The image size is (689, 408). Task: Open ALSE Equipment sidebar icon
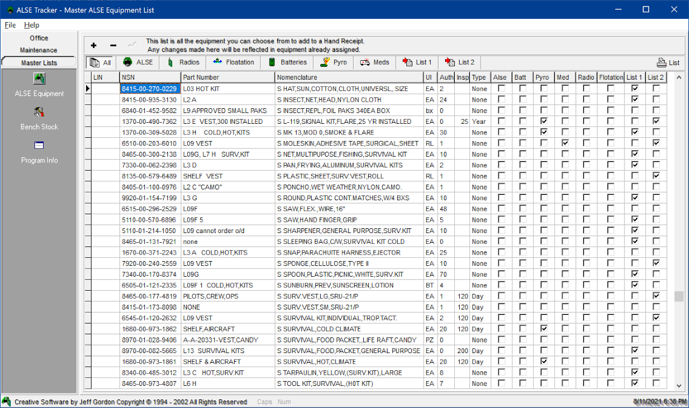pyautogui.click(x=39, y=79)
